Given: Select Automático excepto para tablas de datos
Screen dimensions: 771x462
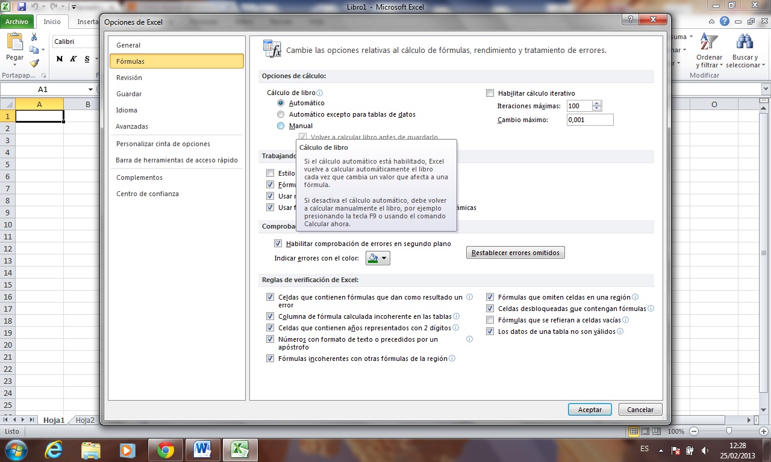Looking at the screenshot, I should (281, 114).
